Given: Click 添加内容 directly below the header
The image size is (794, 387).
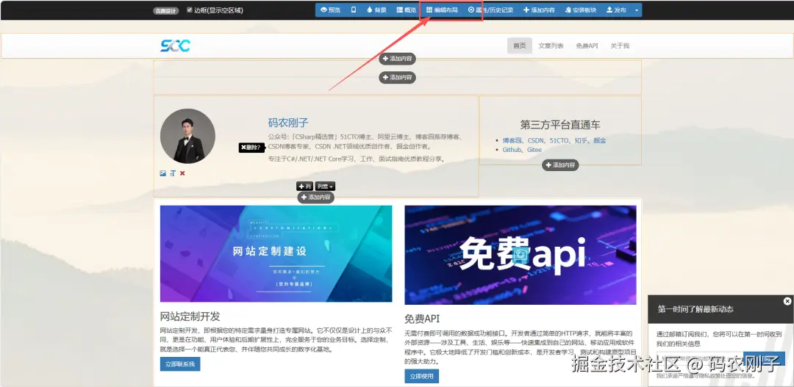Looking at the screenshot, I should point(398,59).
